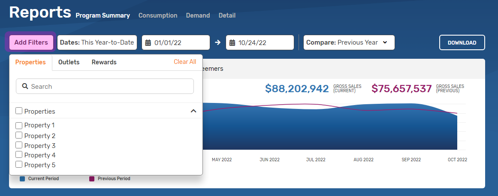Click the OCT 2022 axis label
This screenshot has height=196, width=498.
point(457,160)
